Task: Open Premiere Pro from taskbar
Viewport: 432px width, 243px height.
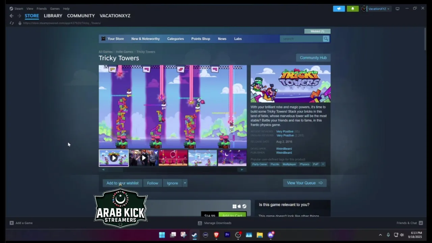Action: click(227, 235)
